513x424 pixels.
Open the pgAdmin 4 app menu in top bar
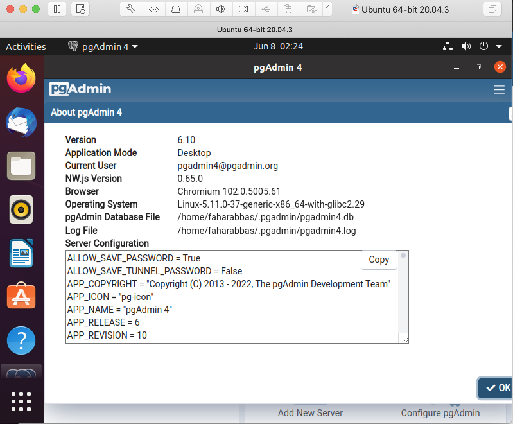(x=103, y=47)
